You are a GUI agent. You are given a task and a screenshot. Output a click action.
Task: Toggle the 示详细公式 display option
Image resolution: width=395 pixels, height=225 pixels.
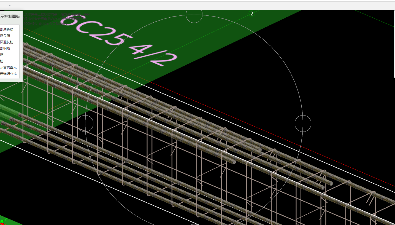pyautogui.click(x=8, y=74)
